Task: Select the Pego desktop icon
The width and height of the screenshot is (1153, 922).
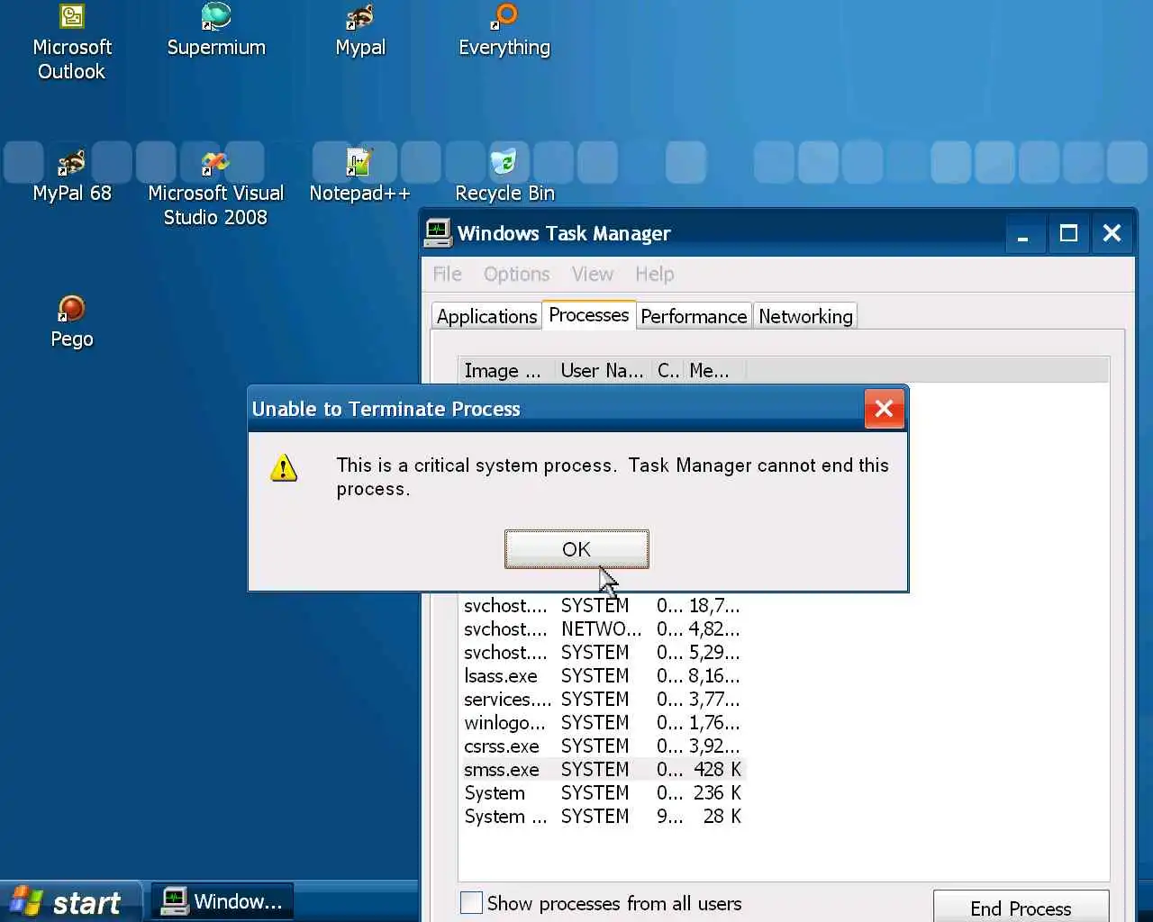Action: tap(72, 322)
